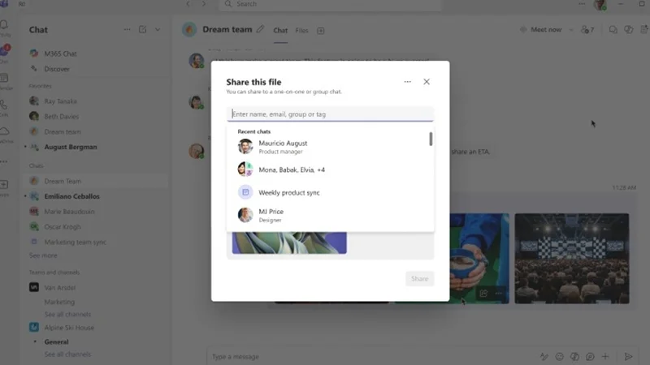
Task: Open Marketing channel
Action: [59, 302]
